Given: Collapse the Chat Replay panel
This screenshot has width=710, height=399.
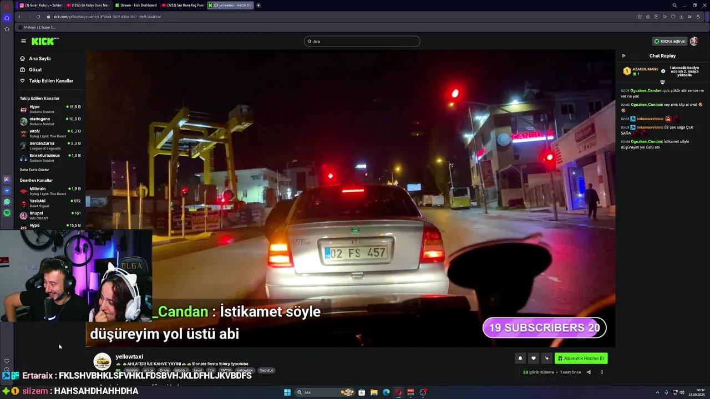Looking at the screenshot, I should (x=623, y=55).
